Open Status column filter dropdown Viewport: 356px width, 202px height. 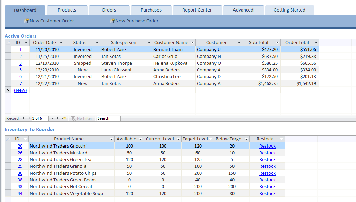[x=97, y=43]
